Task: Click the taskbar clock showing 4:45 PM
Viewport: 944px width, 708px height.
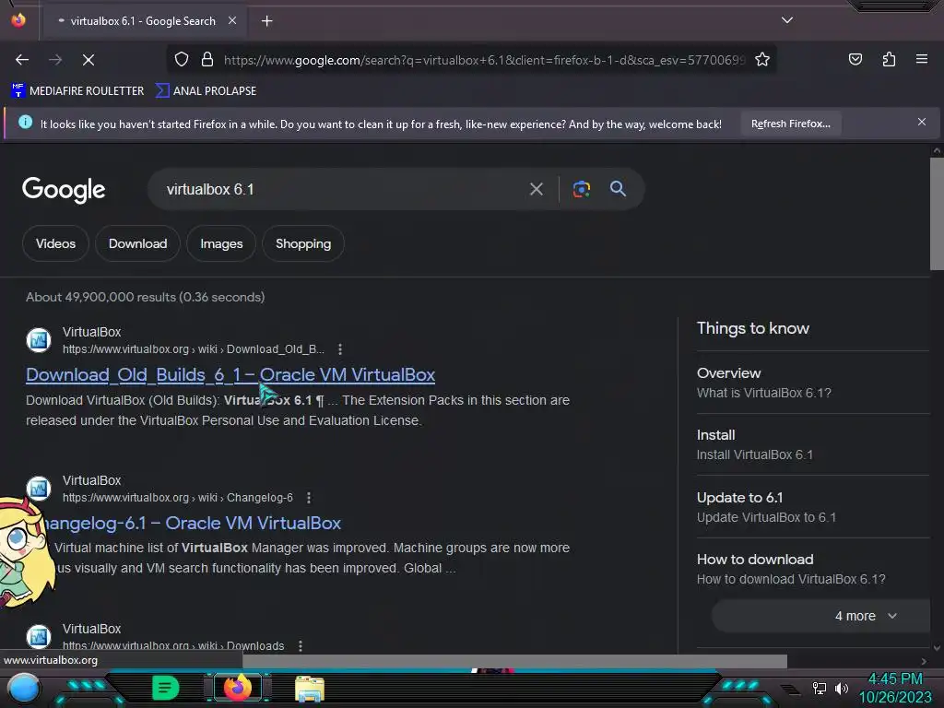Action: [895, 679]
